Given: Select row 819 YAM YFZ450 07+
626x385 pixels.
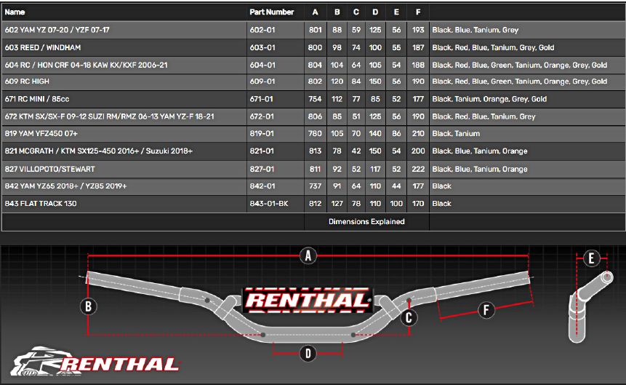Looking at the screenshot, I should click(x=313, y=133).
